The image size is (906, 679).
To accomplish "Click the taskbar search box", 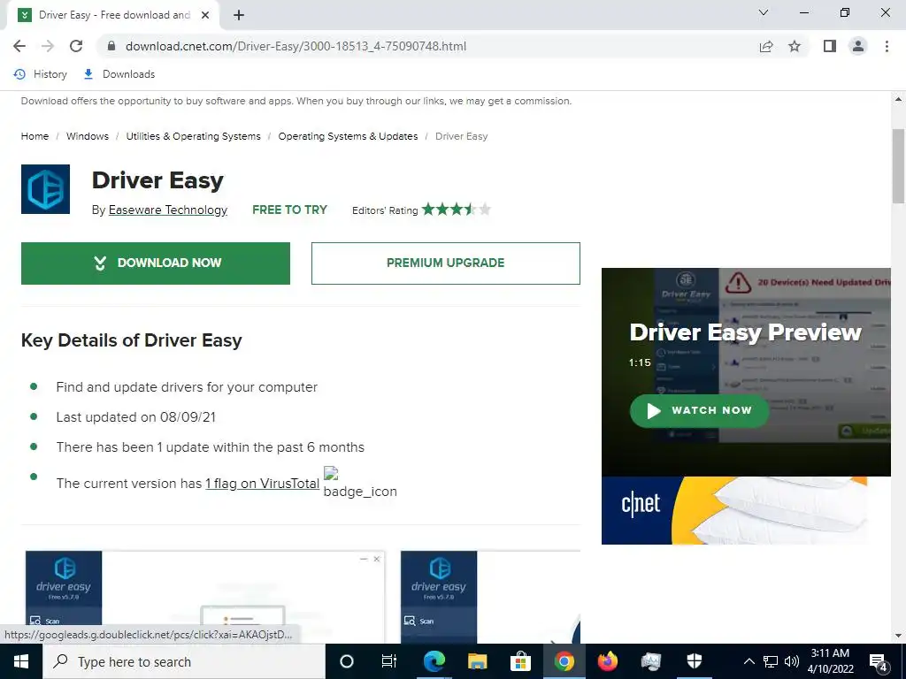I will tap(184, 661).
